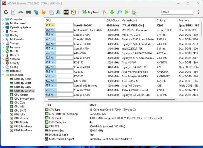Open Memory Copy benchmark
The height and width of the screenshot is (148, 203).
pos(23,87)
